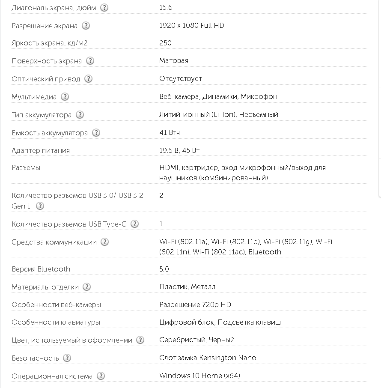The width and height of the screenshot is (381, 388).
Task: Open help icon next to Безопасность
Action: pyautogui.click(x=67, y=358)
